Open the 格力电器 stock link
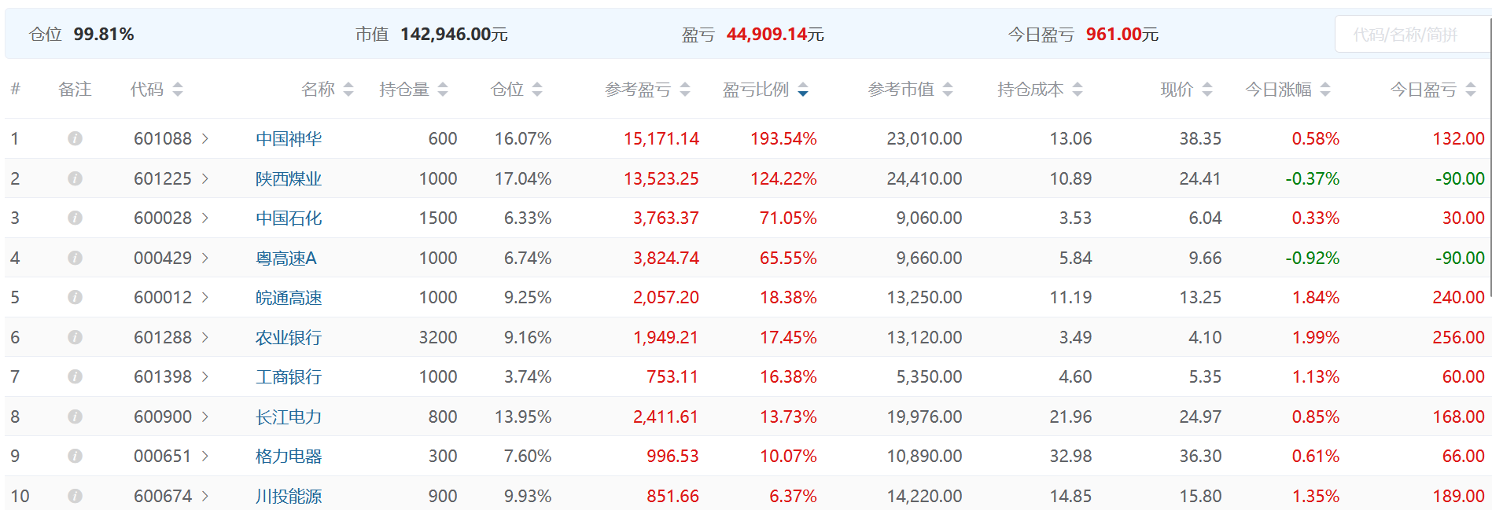 [289, 456]
